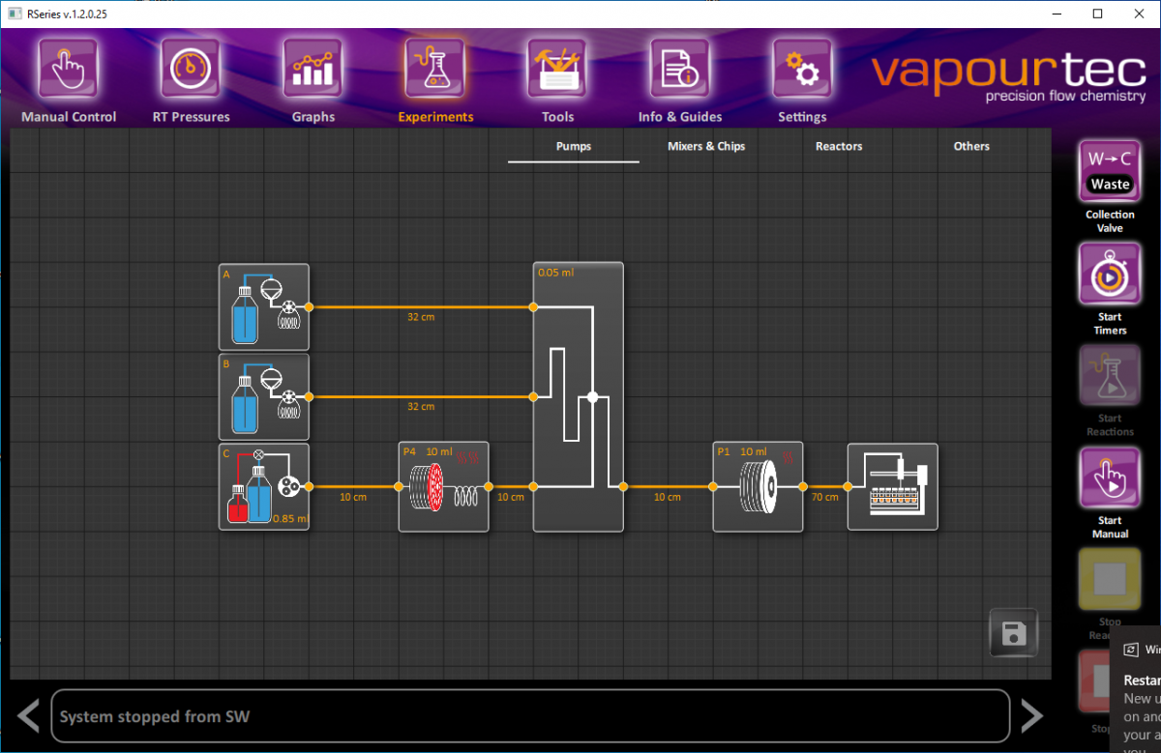The width and height of the screenshot is (1161, 753).
Task: Click the P4 10 ml heated reactor
Action: pos(443,486)
